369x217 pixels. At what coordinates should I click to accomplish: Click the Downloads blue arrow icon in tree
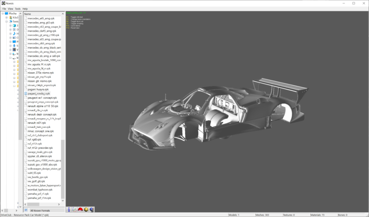[14, 46]
